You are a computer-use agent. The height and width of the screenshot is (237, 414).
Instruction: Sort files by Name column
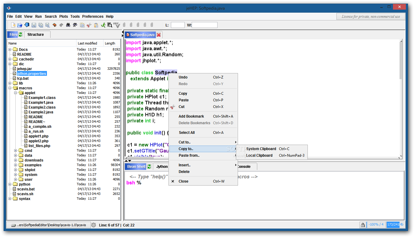(x=42, y=43)
